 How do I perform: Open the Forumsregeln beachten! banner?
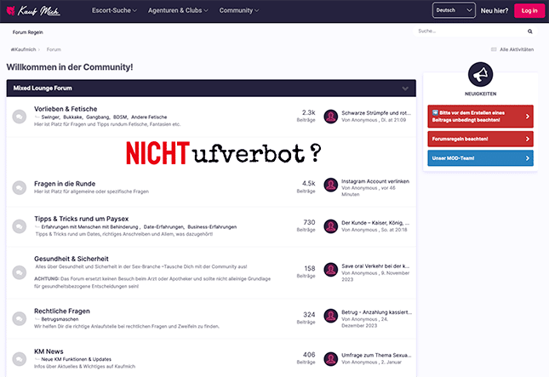pyautogui.click(x=480, y=139)
